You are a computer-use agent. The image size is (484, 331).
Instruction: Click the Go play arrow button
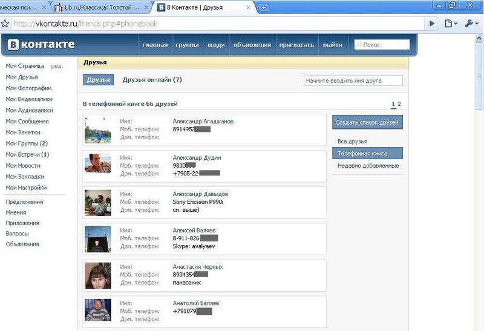pos(432,24)
